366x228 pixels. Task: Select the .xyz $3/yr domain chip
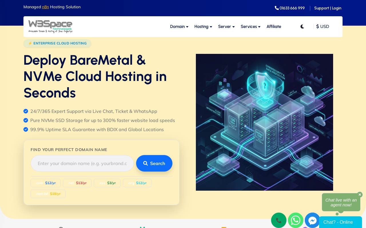tap(107, 183)
